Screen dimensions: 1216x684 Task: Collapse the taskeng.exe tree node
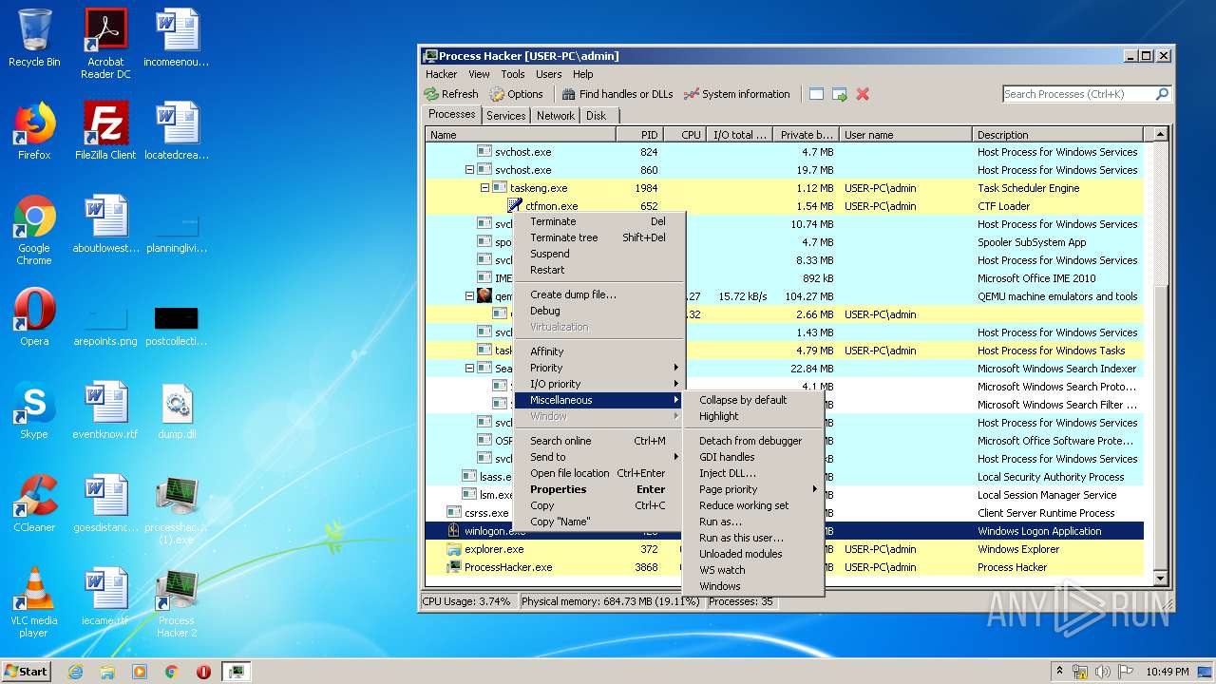point(484,188)
